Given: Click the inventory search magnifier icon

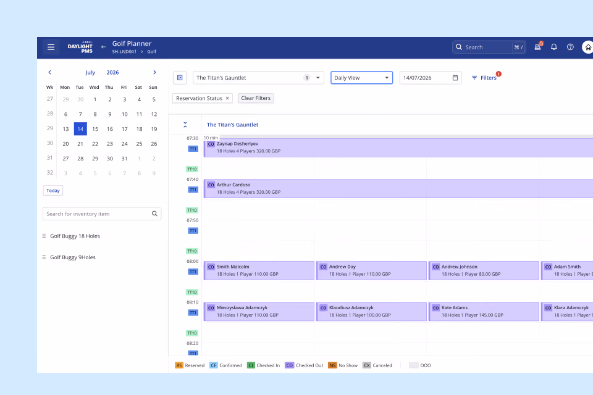Looking at the screenshot, I should tap(154, 214).
